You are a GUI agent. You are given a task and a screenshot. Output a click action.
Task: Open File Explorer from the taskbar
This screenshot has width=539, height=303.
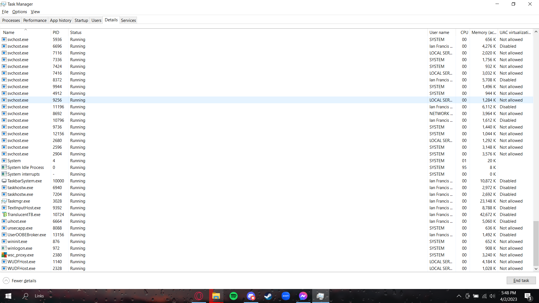216,296
